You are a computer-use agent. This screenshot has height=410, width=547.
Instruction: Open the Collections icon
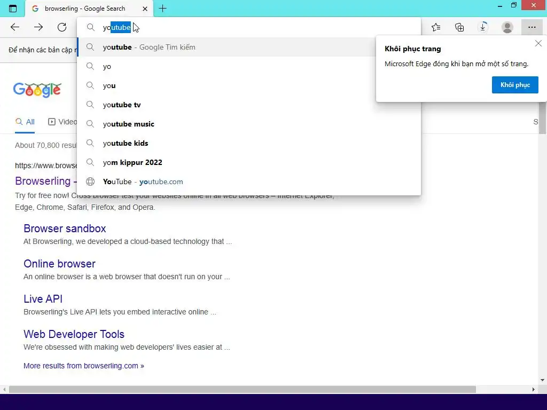(459, 27)
